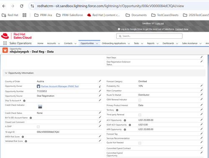Open Partner Account Manager (PAM) Test link
This screenshot has height=158, width=209.
(x=60, y=86)
